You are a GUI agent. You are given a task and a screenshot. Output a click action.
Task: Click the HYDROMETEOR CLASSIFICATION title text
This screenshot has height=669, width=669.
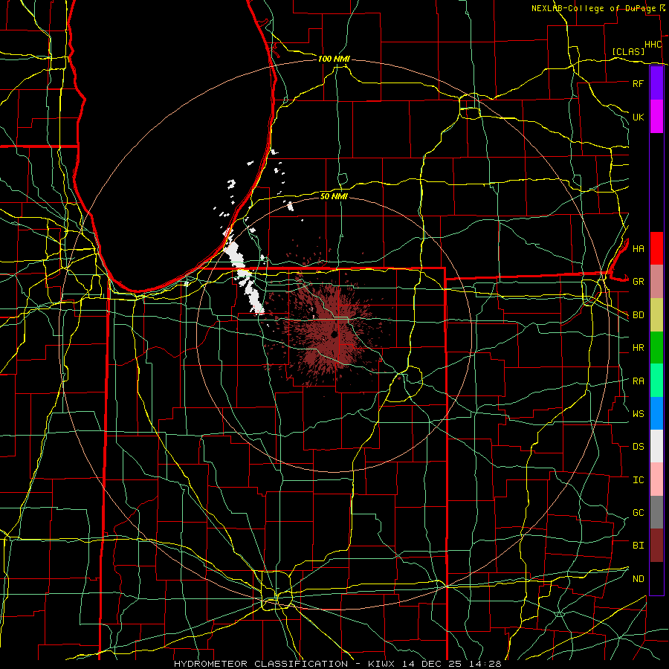pos(261,664)
